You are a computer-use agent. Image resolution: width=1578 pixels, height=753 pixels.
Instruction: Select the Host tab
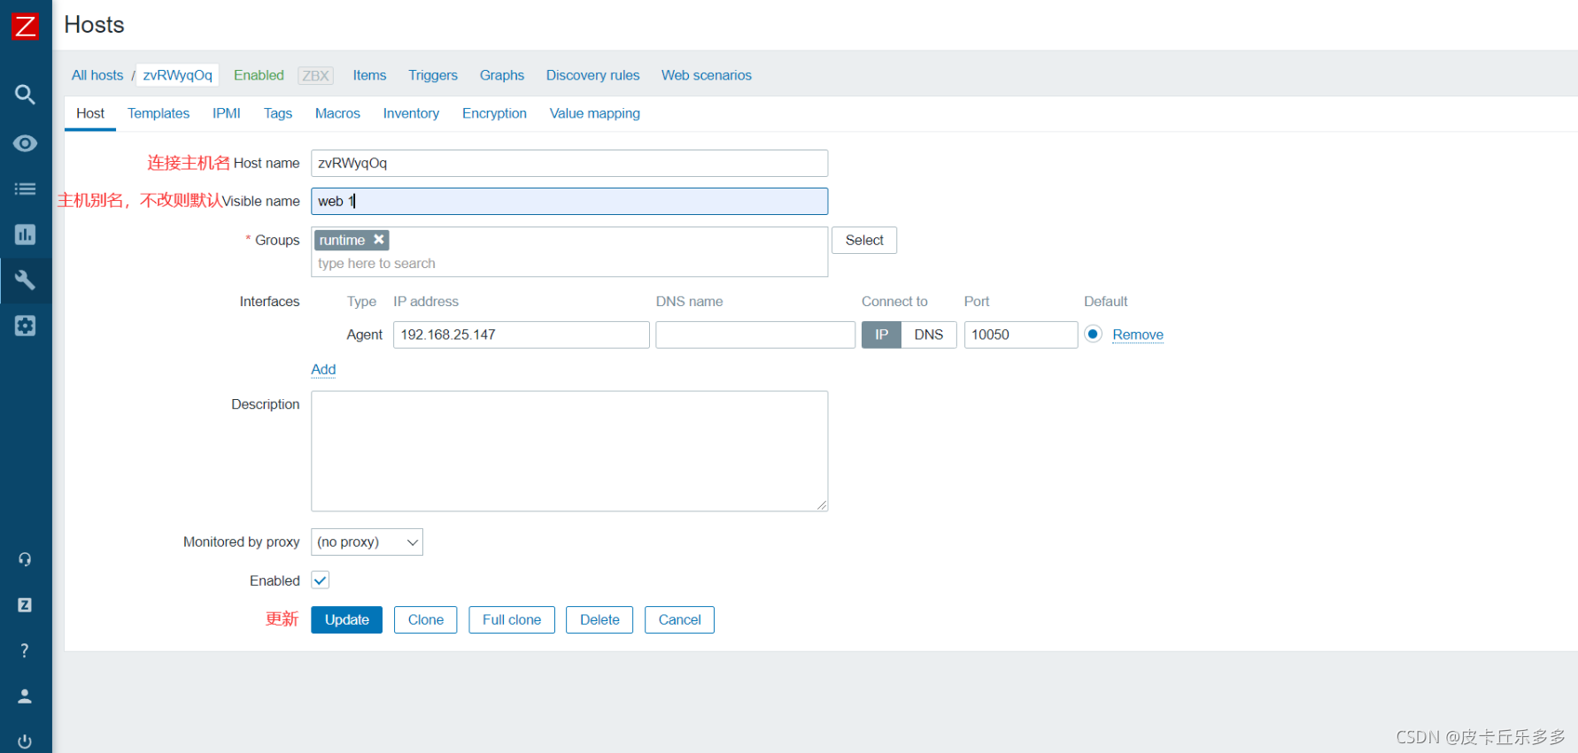pos(90,113)
